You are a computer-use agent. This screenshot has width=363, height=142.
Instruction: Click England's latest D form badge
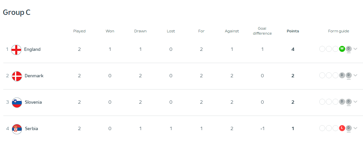coord(348,49)
